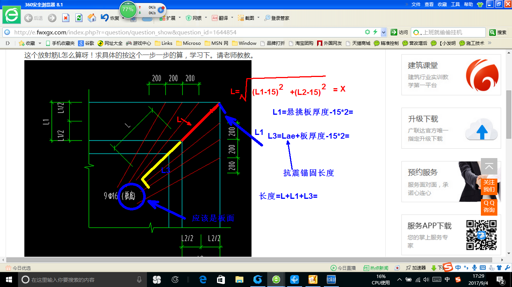512x287 pixels.
Task: Click the 翻译 translate tool
Action: click(x=220, y=18)
